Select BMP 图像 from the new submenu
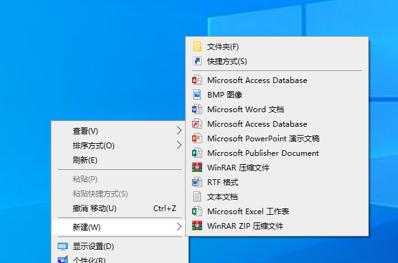 click(x=277, y=94)
